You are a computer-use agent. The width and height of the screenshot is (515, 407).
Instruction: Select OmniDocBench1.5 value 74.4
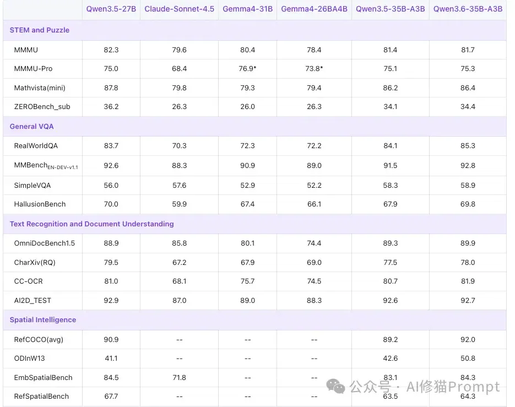[x=314, y=243]
